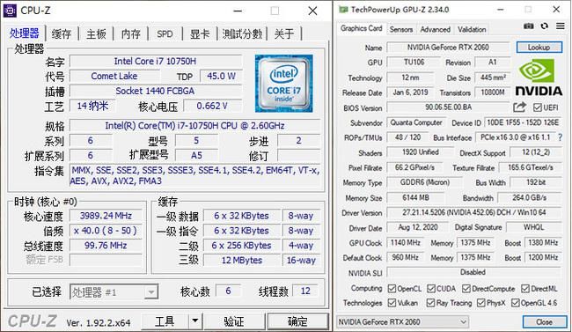Open the GPU-Z hamburger menu

pyautogui.click(x=561, y=26)
